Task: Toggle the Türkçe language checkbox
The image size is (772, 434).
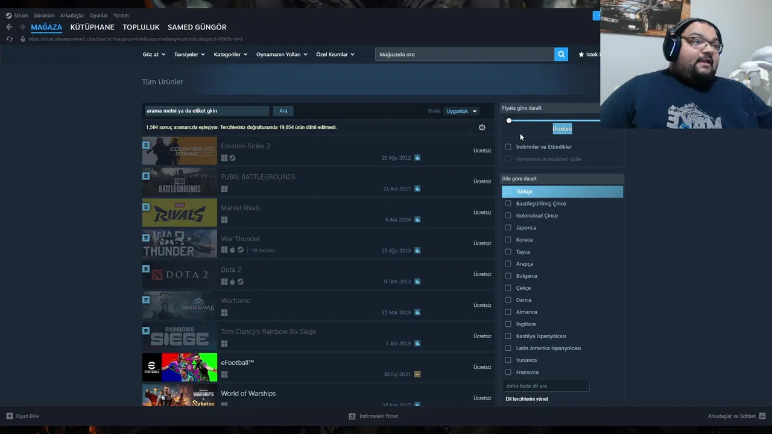Action: coord(508,191)
